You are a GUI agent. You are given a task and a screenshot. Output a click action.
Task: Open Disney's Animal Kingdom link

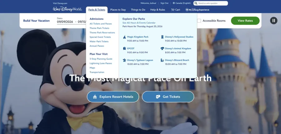tap(178, 49)
